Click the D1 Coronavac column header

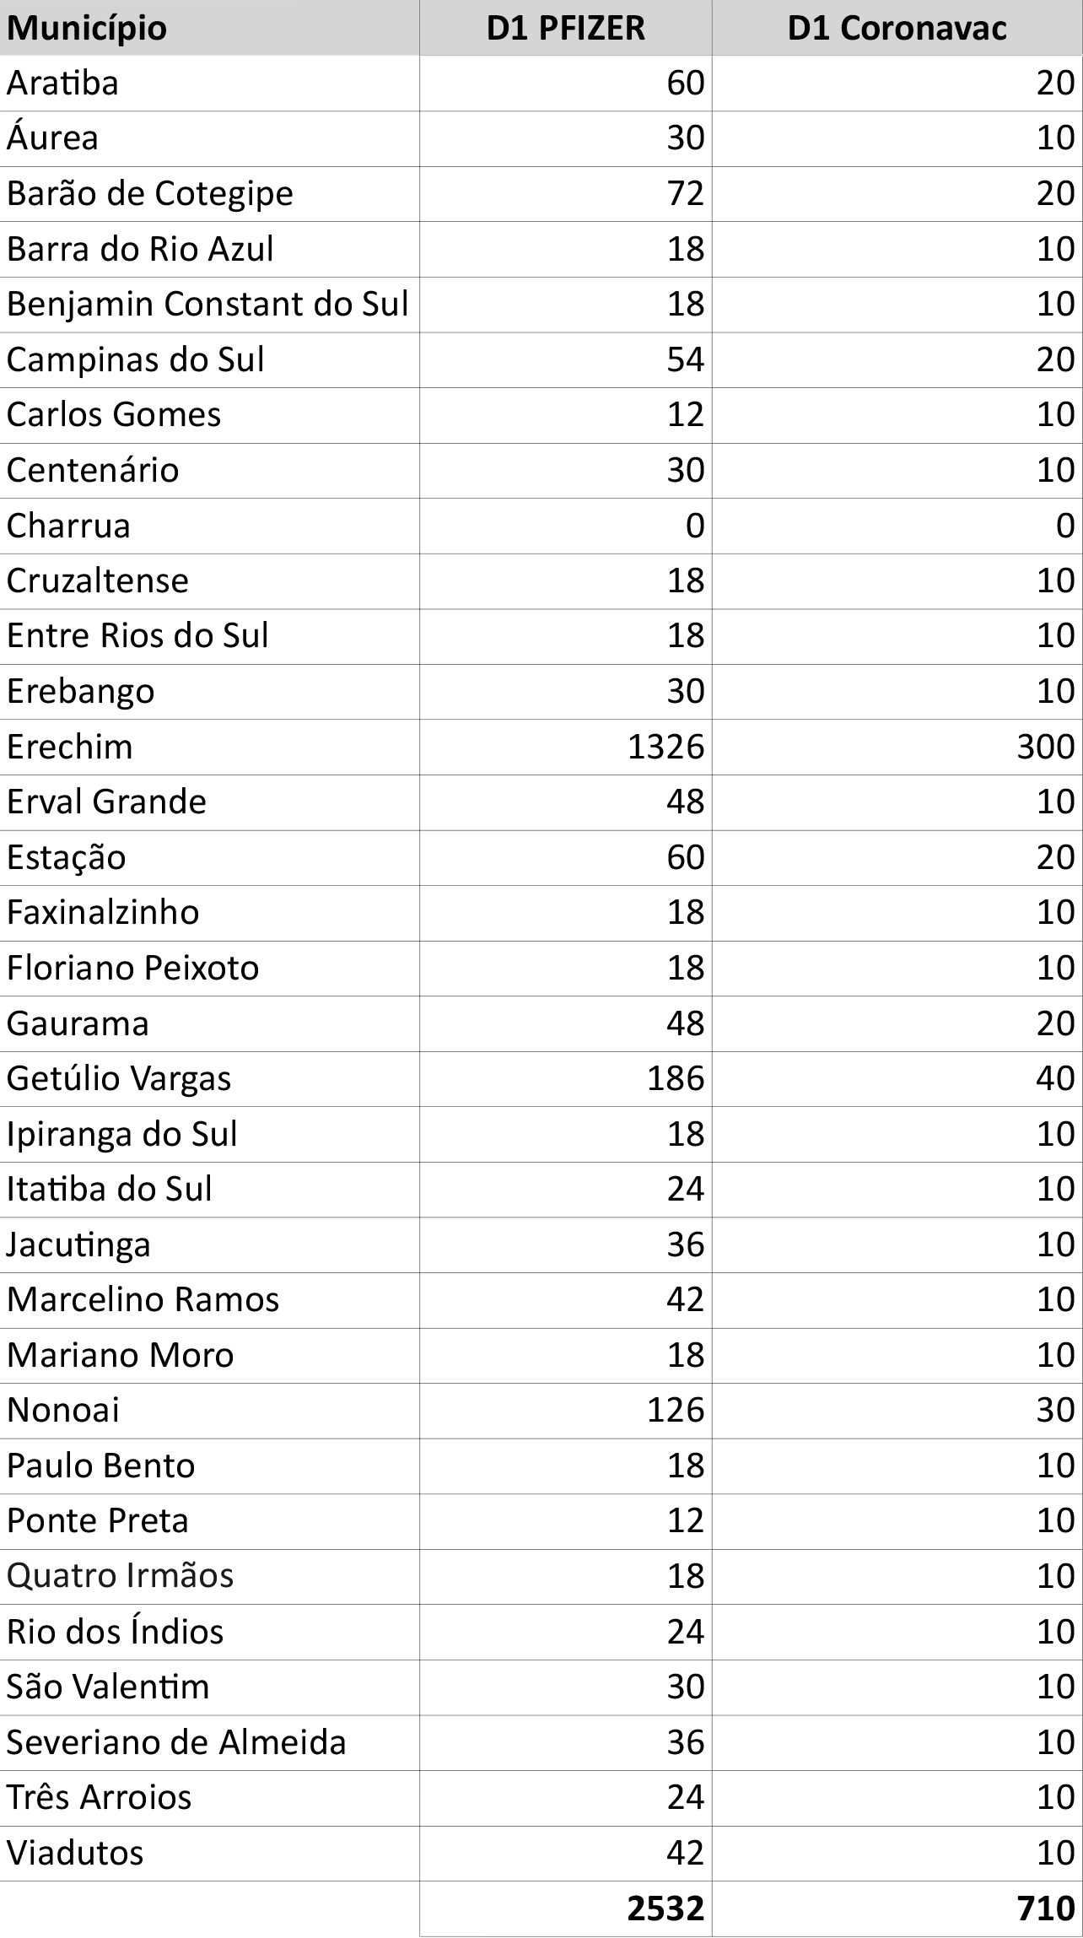pos(897,28)
